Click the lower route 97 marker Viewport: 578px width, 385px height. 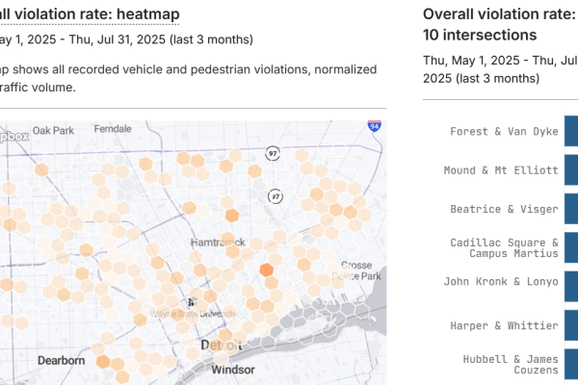[276, 196]
